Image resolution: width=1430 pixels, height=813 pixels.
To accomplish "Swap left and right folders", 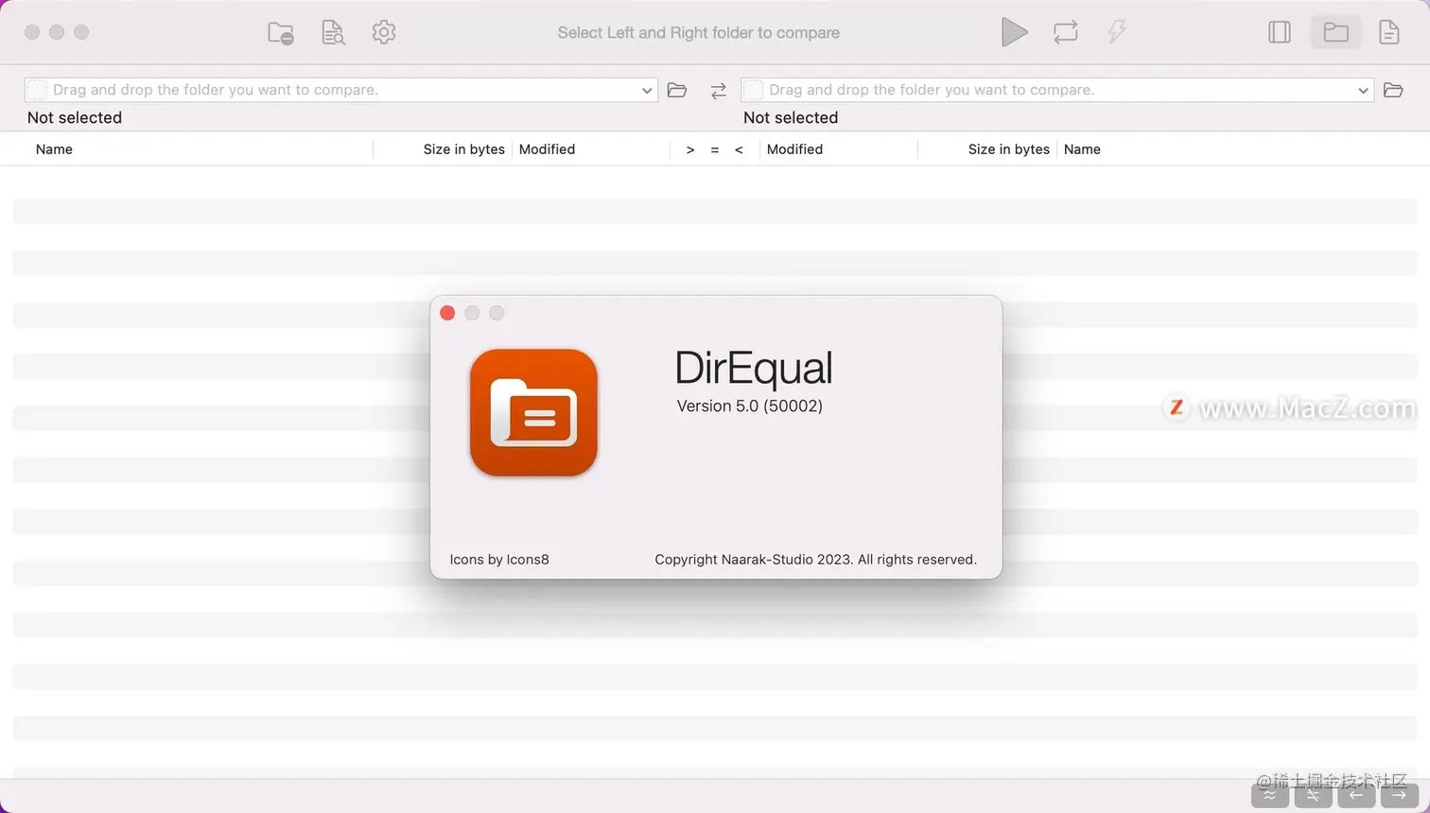I will pyautogui.click(x=719, y=91).
